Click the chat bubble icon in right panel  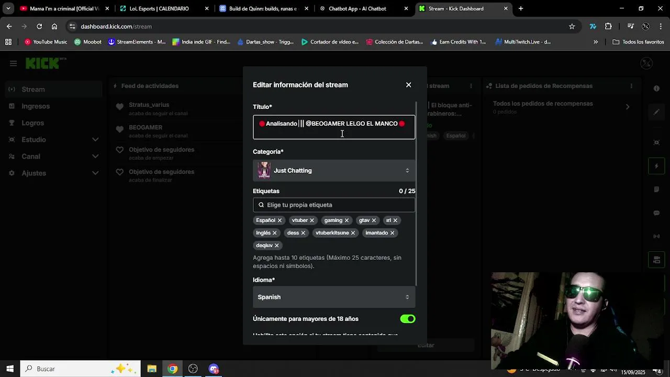pos(656,213)
